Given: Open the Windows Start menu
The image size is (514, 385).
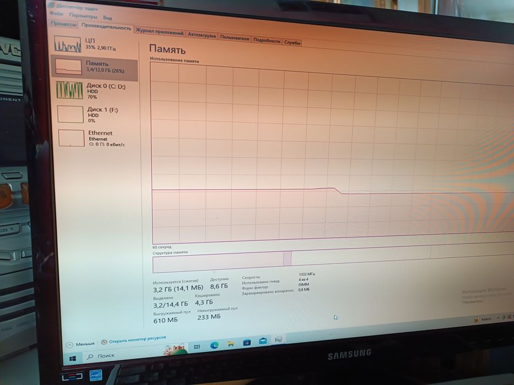Looking at the screenshot, I should [73, 359].
